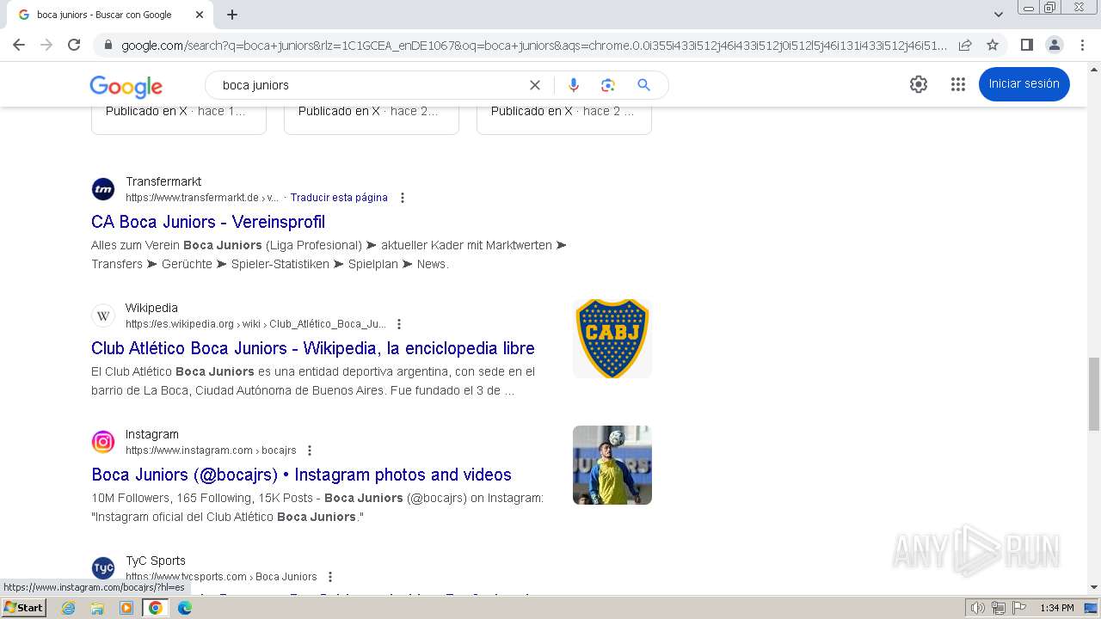Bookmark this page with the star
This screenshot has width=1101, height=619.
[993, 45]
